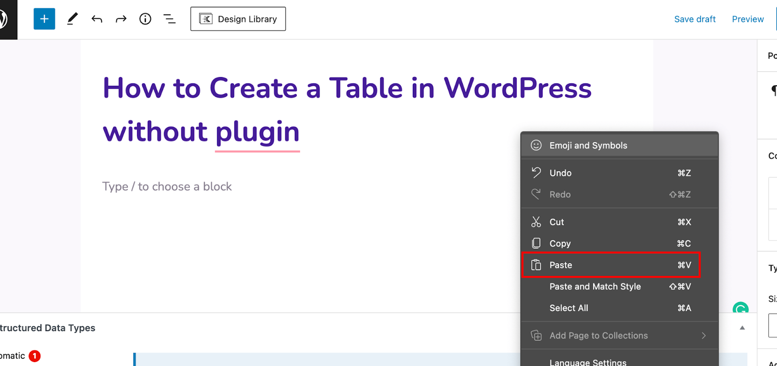Click the Save draft link
Screen dimensions: 777x366
click(695, 19)
